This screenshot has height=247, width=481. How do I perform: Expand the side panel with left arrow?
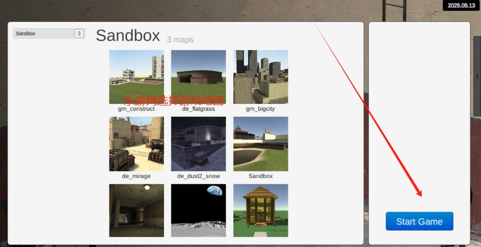pyautogui.click(x=477, y=76)
